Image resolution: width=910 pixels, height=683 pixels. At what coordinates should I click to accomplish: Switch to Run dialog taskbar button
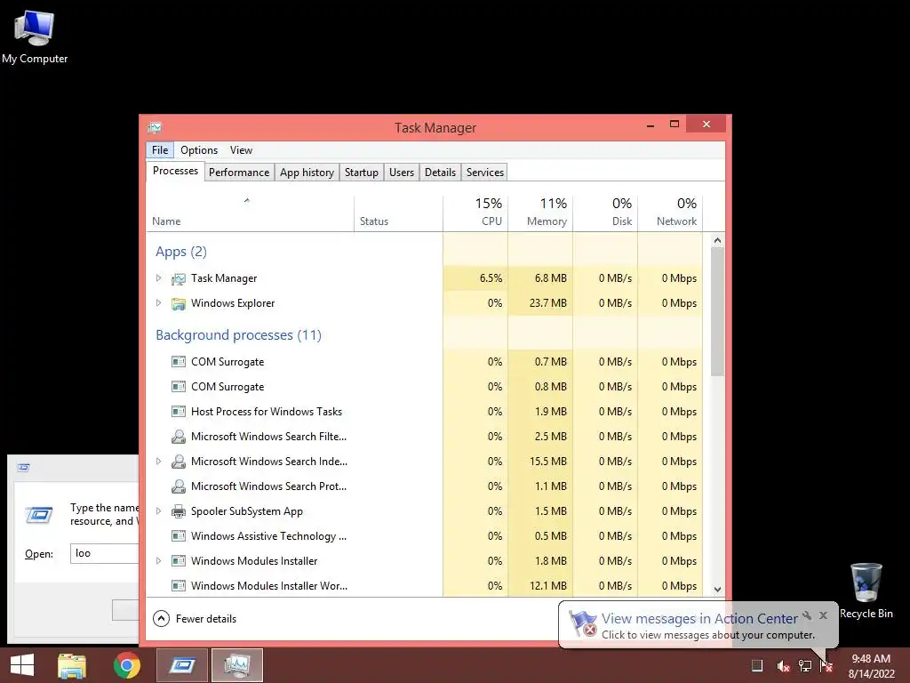pyautogui.click(x=181, y=665)
